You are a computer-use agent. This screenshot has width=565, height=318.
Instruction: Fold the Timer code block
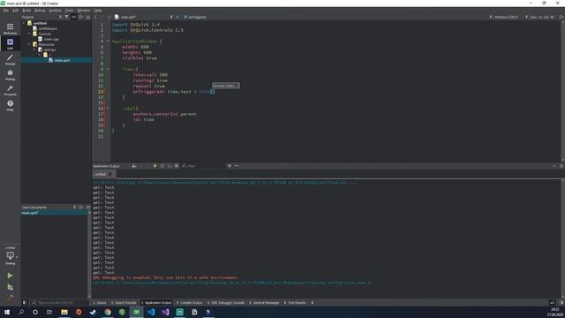(108, 69)
